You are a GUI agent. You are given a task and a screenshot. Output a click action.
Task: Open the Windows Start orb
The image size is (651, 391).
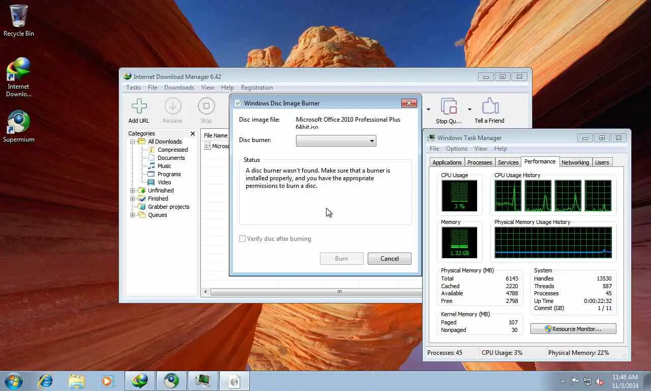tap(13, 381)
